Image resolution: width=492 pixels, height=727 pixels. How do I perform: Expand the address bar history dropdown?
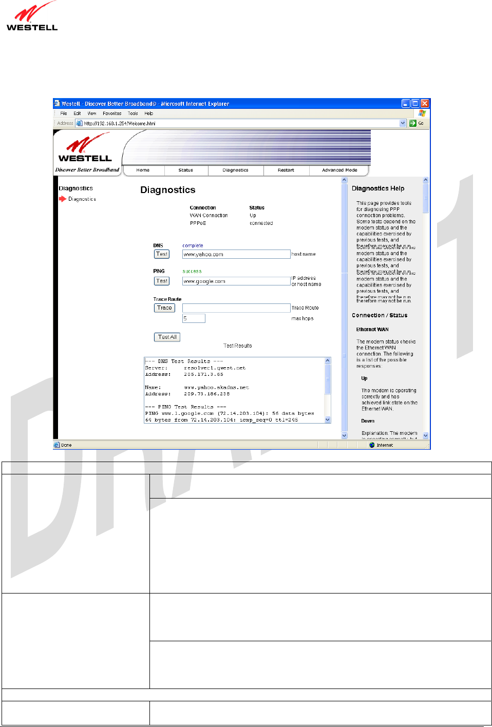pos(403,123)
